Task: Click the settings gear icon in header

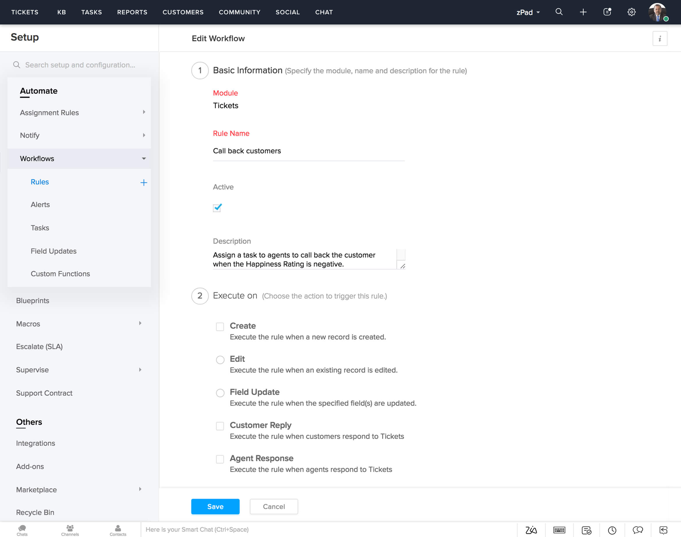Action: pos(631,12)
